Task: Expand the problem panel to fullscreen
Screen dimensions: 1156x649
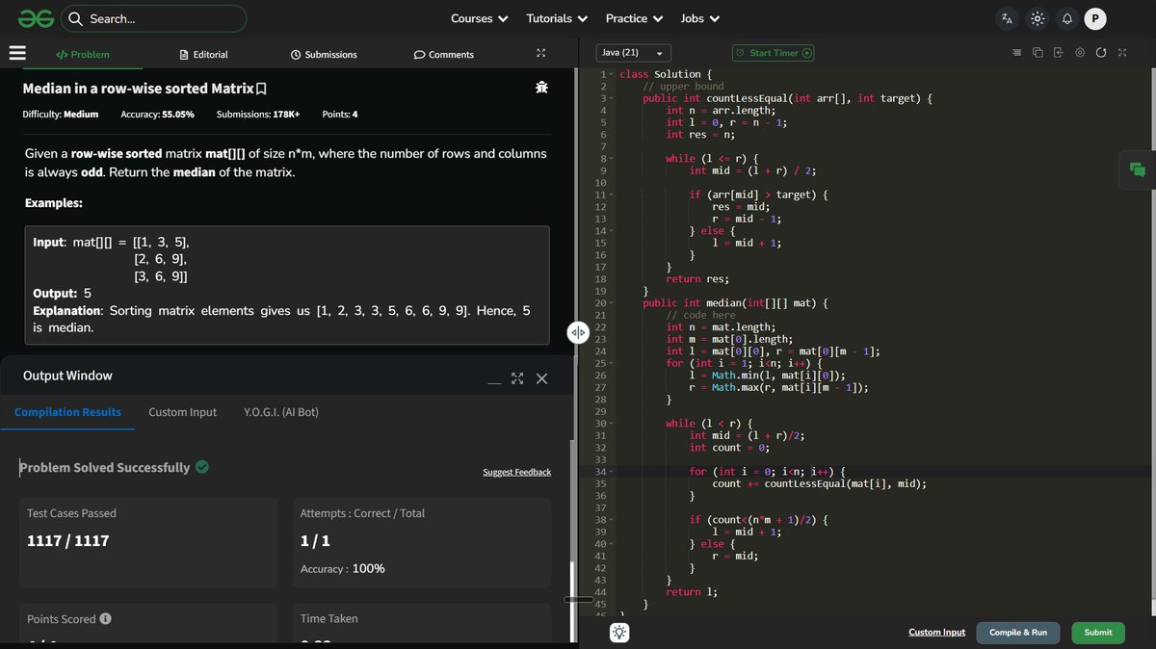Action: point(541,54)
